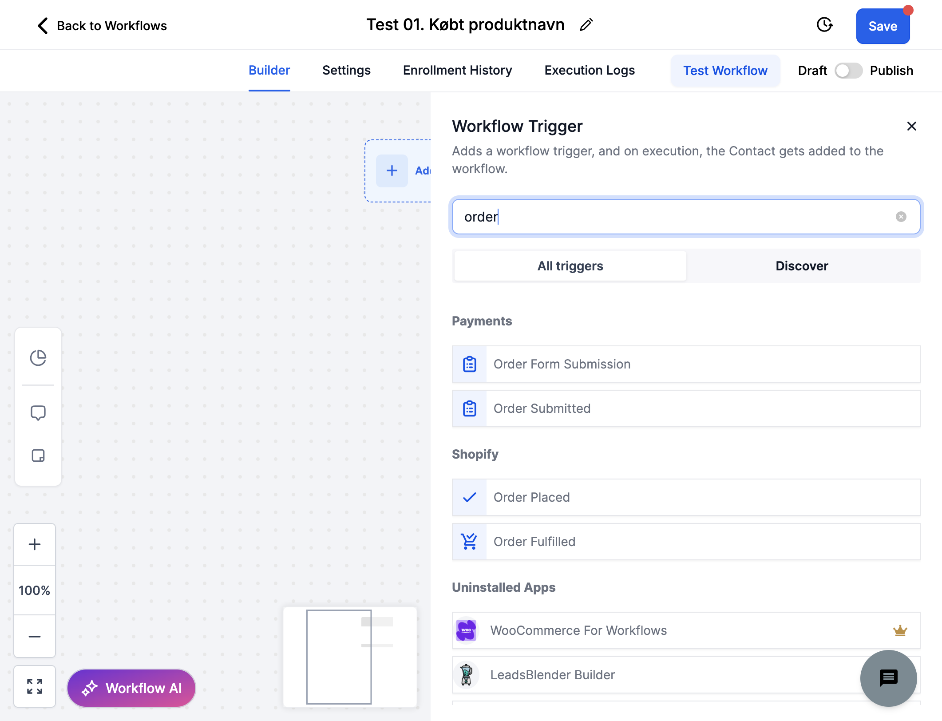Choose the Order Submitted trigger
This screenshot has width=942, height=721.
tap(686, 408)
